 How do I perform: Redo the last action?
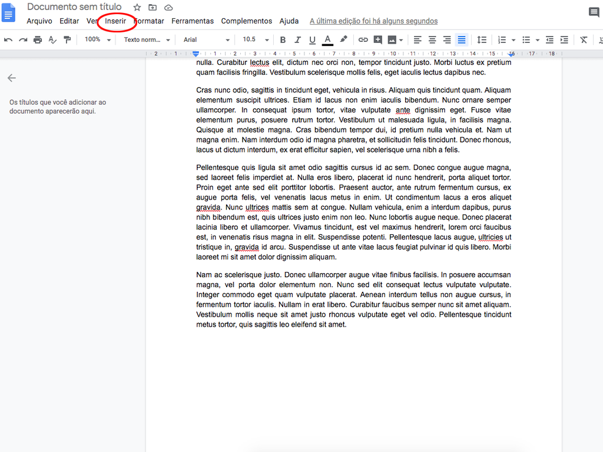[x=23, y=39]
